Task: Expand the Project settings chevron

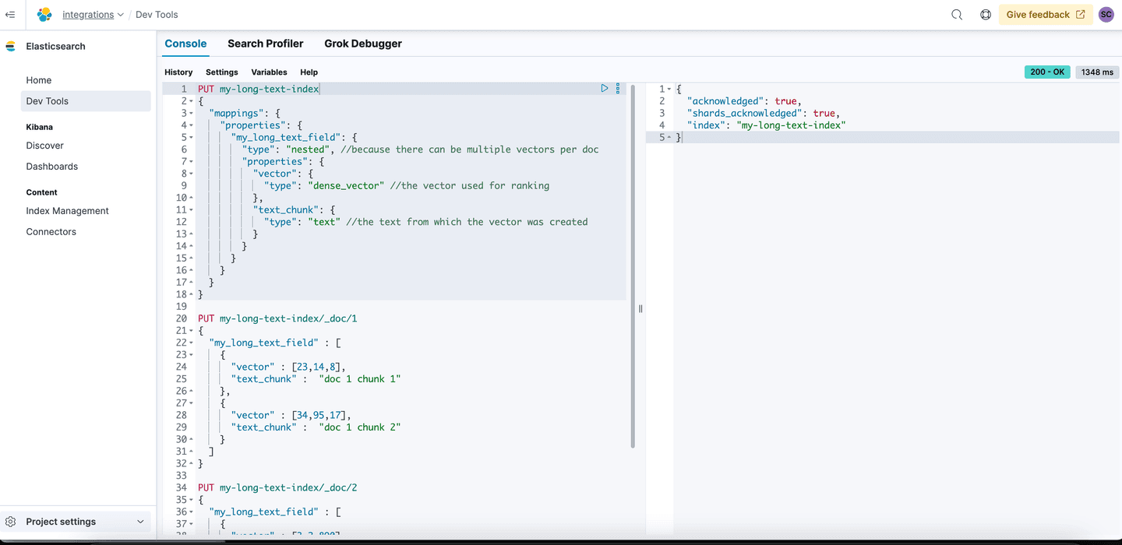Action: coord(140,522)
